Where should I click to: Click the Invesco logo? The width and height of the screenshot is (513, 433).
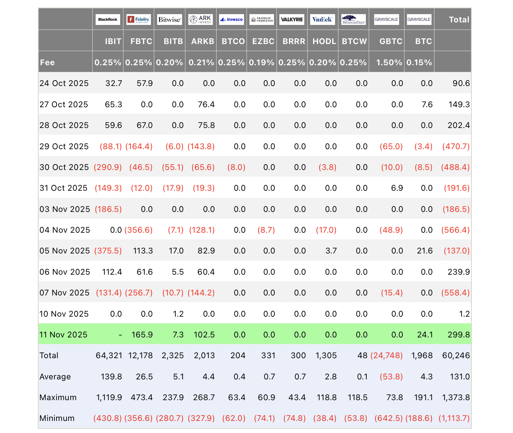coord(231,20)
